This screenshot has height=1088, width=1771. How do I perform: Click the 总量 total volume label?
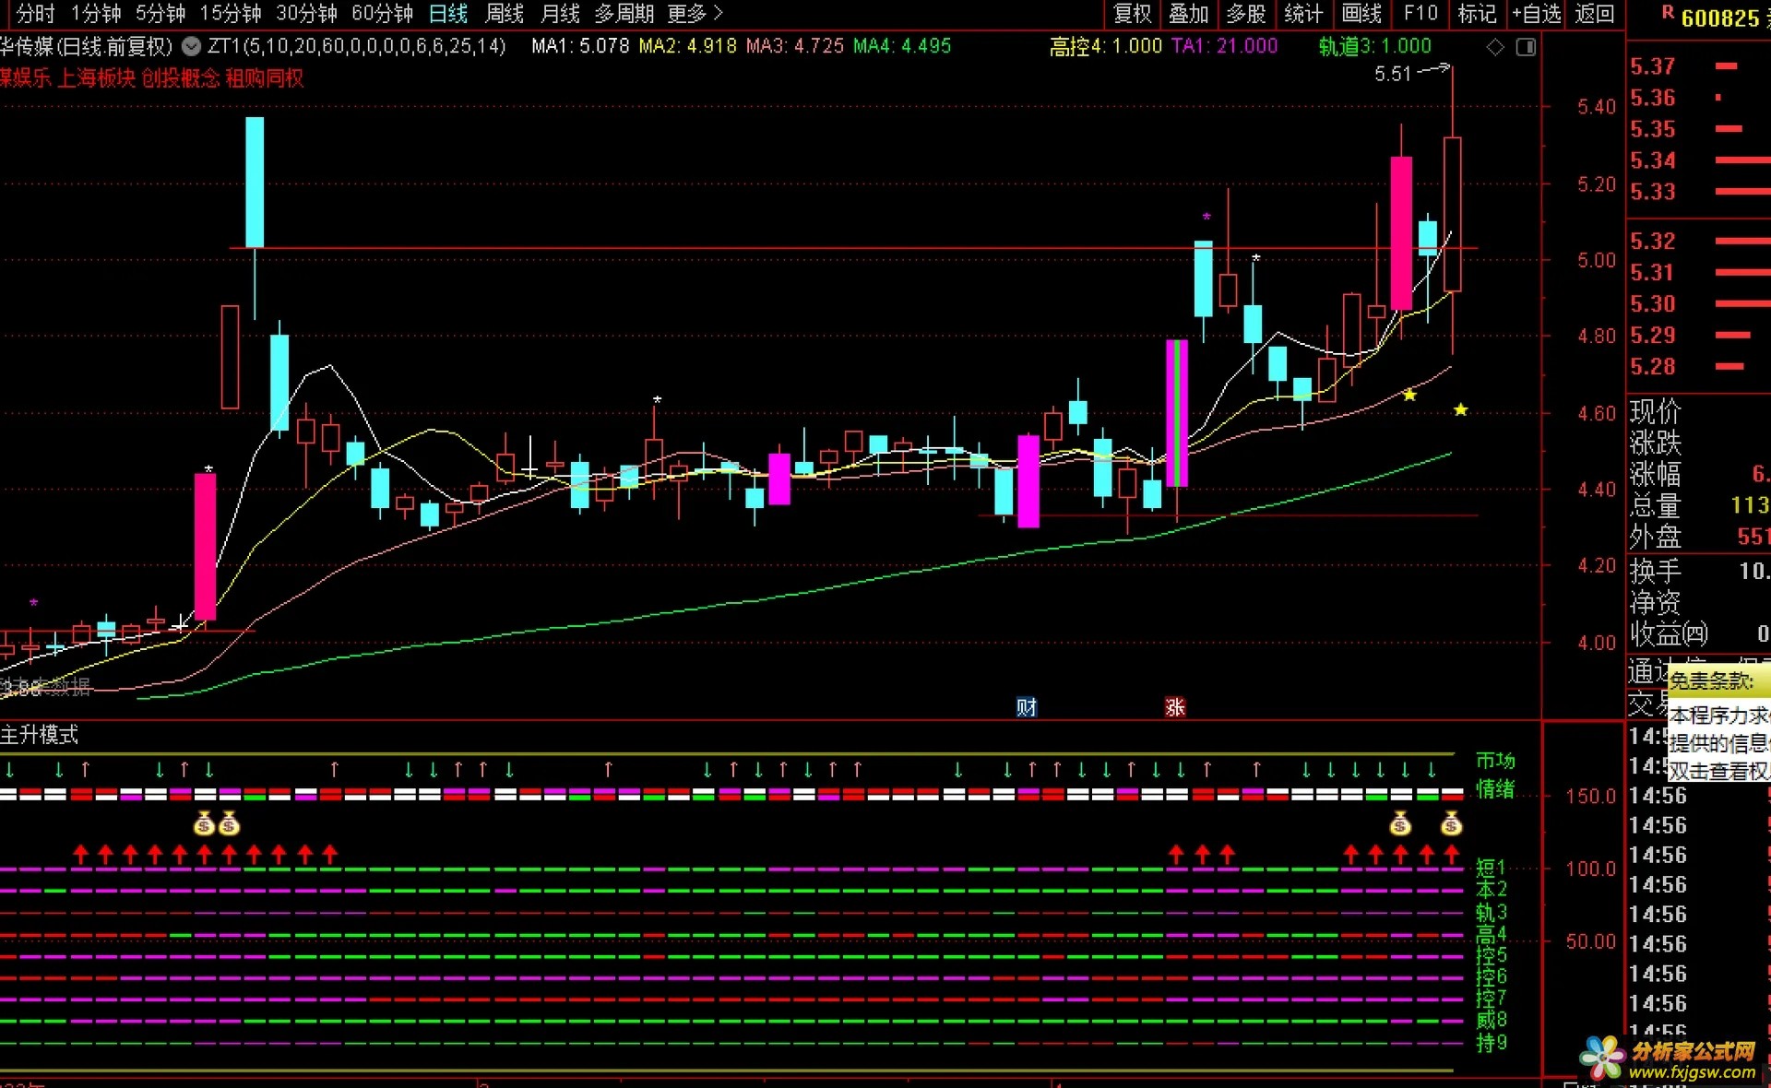coord(1656,506)
